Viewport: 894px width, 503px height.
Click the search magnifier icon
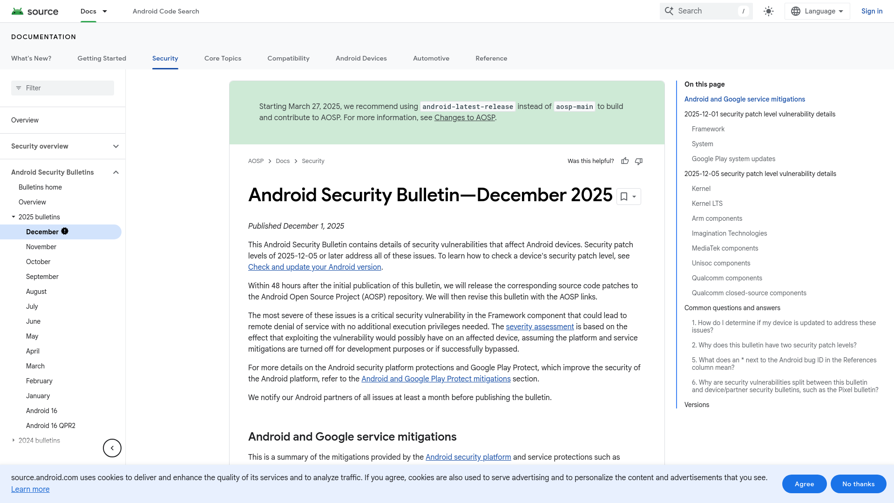pos(669,11)
